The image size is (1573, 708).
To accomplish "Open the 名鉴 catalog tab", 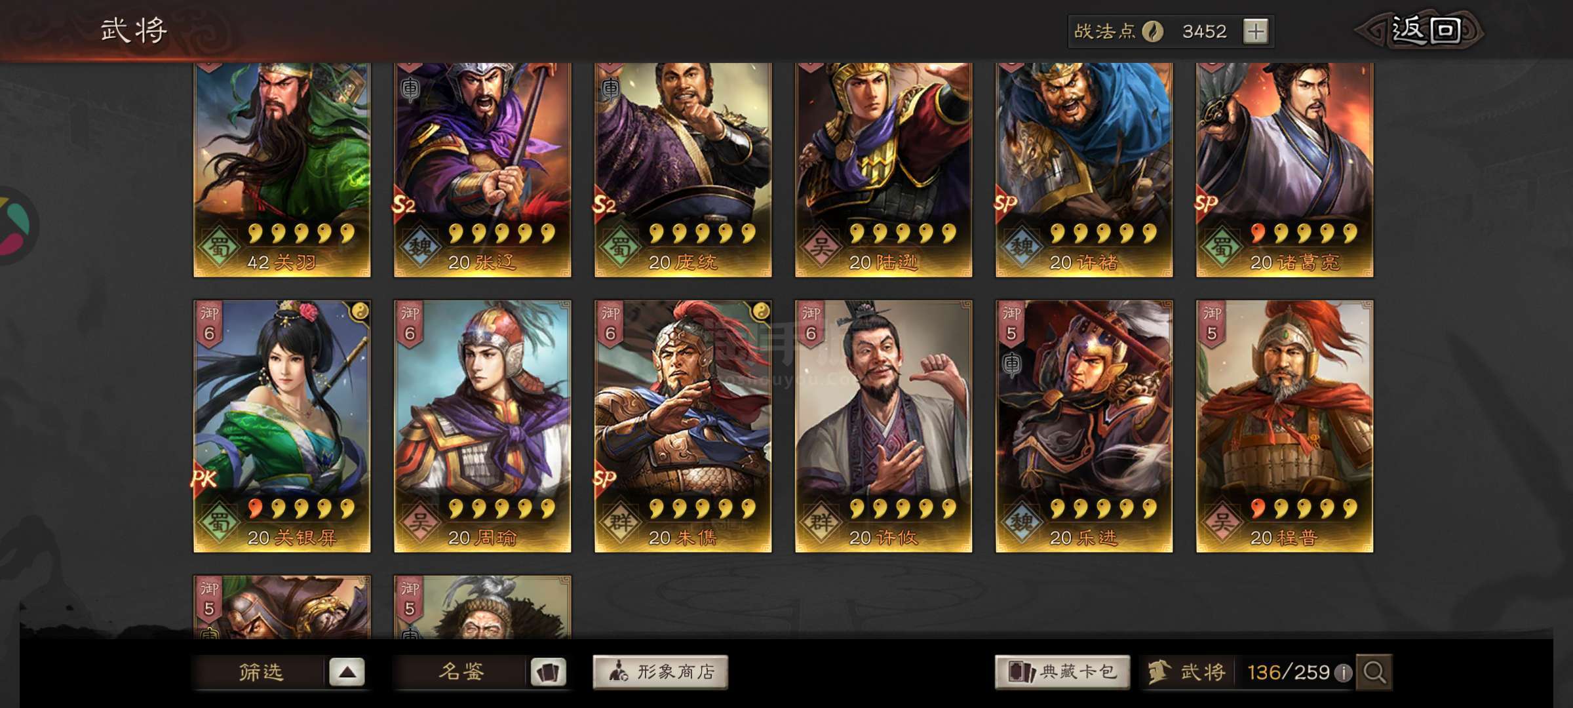I will point(461,673).
